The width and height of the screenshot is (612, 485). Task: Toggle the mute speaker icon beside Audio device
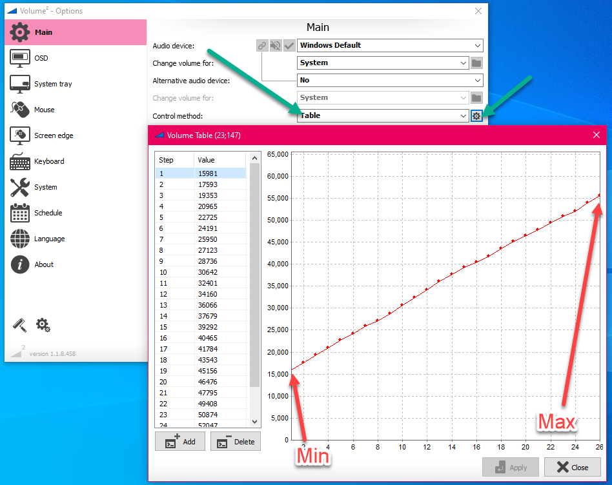coord(276,46)
